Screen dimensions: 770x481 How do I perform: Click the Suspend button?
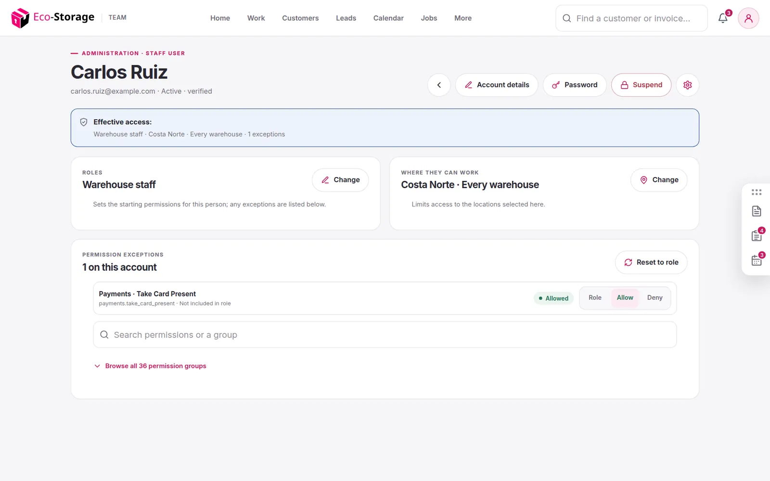click(641, 85)
